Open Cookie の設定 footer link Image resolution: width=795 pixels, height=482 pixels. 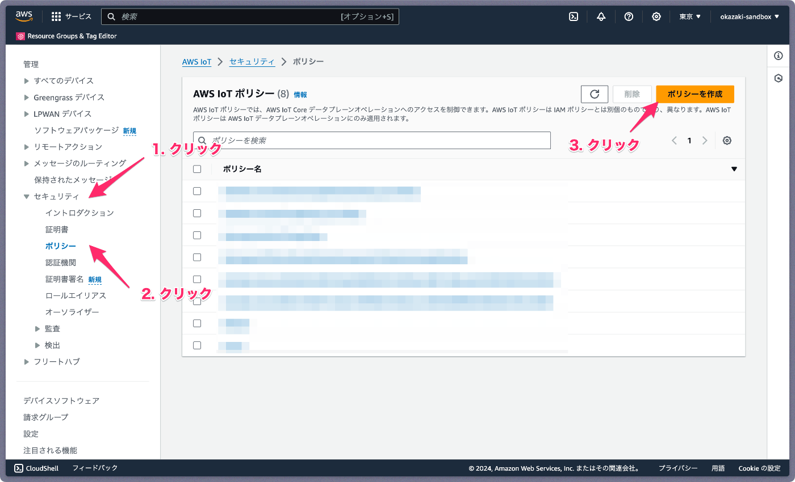click(759, 468)
